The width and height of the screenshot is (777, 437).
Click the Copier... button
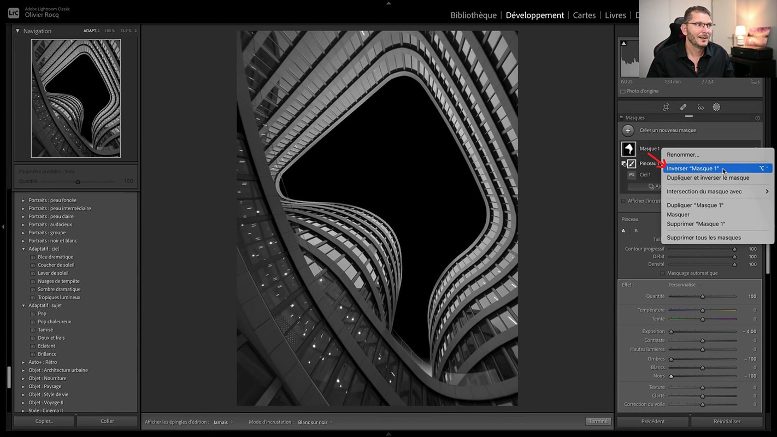pyautogui.click(x=44, y=421)
